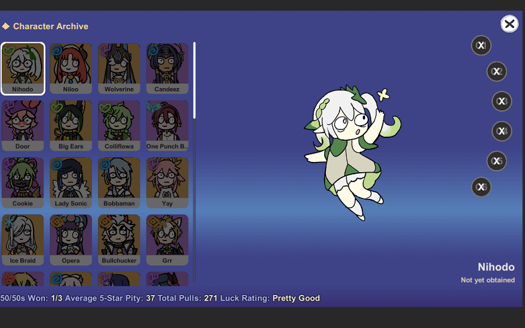
Task: View the Big Ears character
Action: pyautogui.click(x=71, y=126)
